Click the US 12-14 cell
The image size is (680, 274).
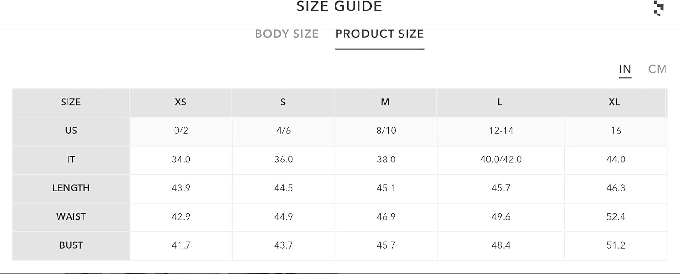point(501,131)
